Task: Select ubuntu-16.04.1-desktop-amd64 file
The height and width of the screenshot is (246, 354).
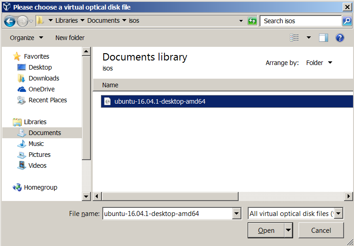Action: [227, 101]
